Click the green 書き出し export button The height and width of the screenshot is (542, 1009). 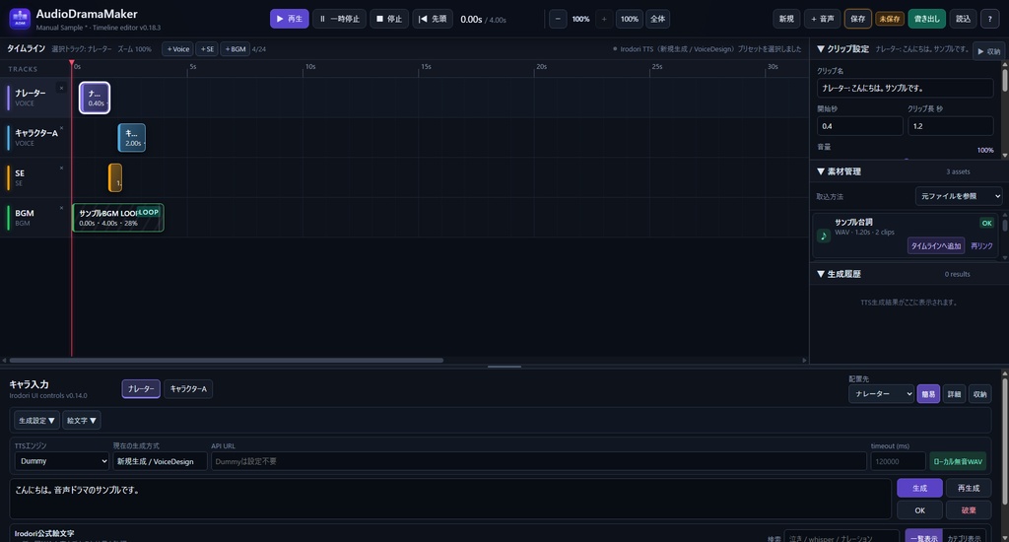point(926,19)
